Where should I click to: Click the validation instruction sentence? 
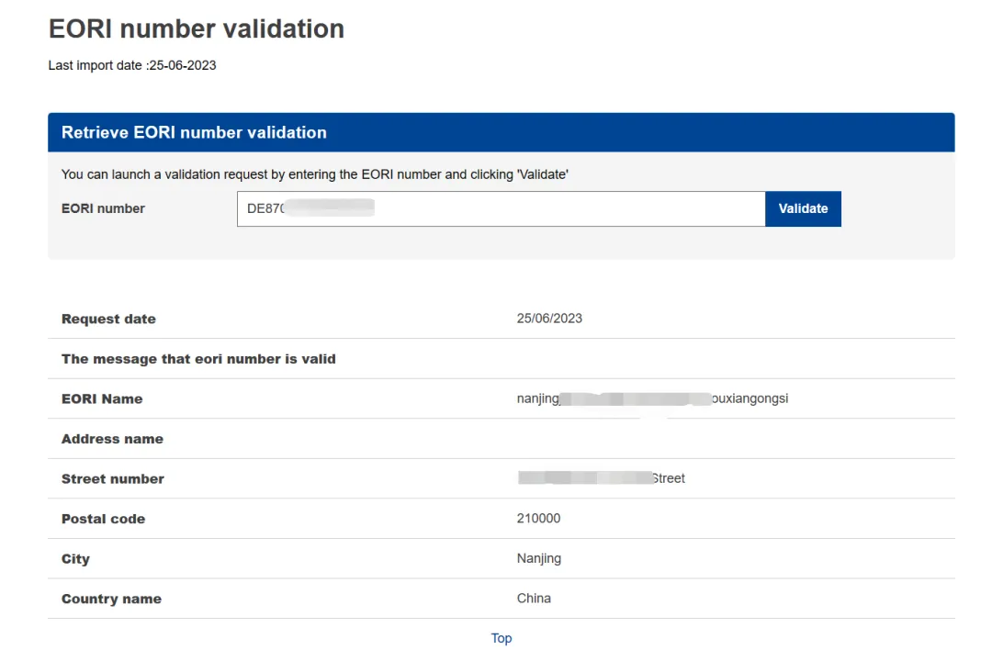pos(314,174)
